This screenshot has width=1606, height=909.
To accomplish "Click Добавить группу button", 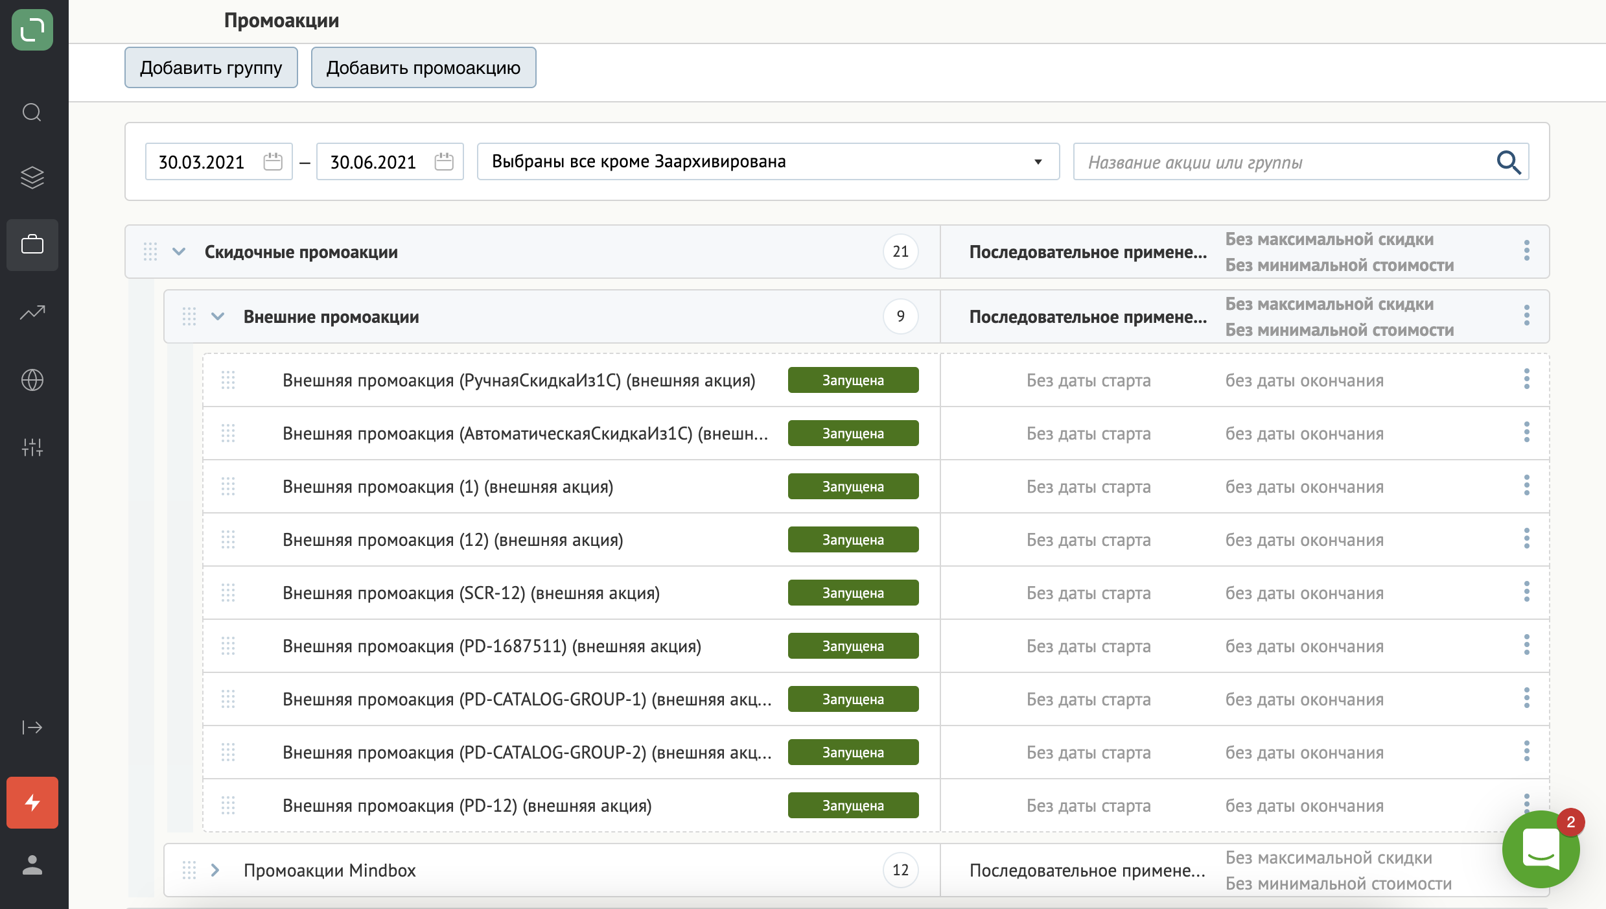I will click(x=211, y=67).
